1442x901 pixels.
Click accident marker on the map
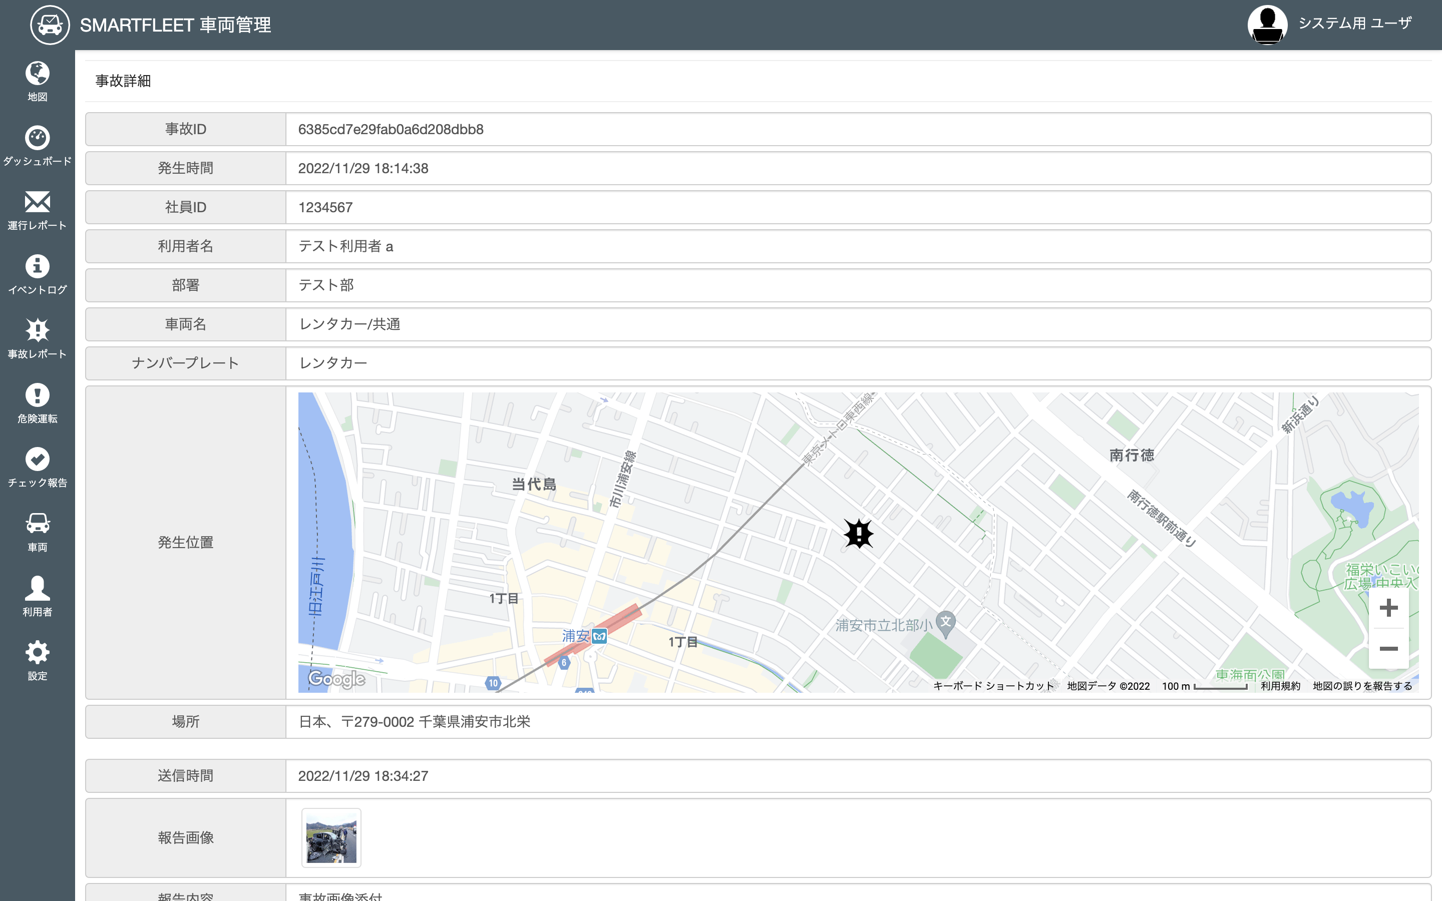tap(859, 533)
